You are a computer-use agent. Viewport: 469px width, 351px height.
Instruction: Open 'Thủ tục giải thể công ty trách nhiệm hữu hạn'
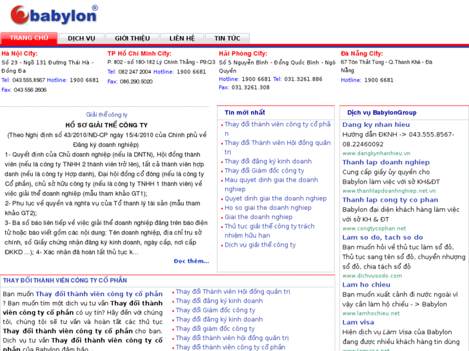point(270,231)
